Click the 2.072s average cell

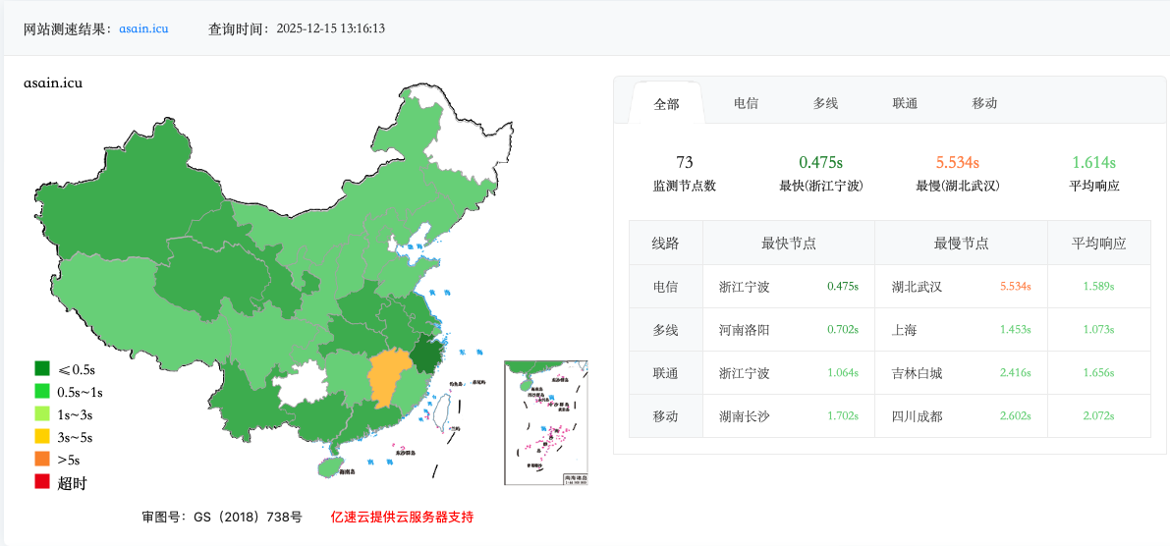pos(1098,416)
